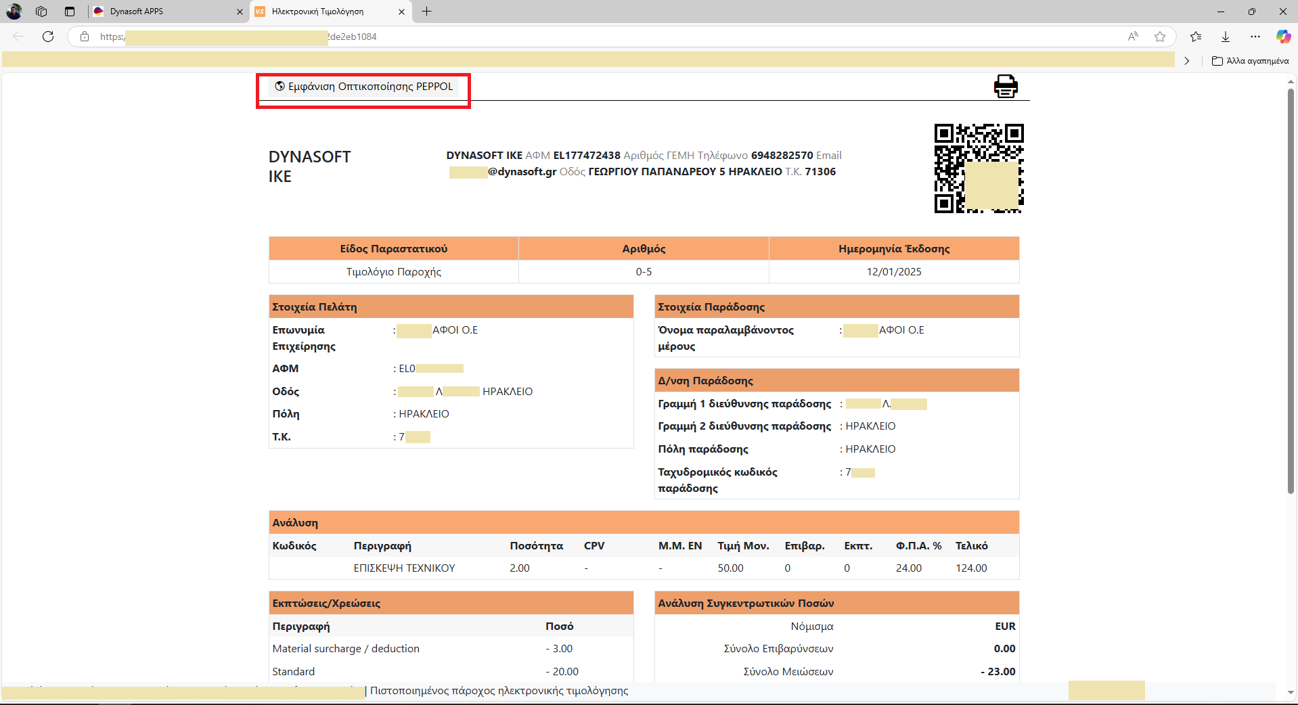1298x705 pixels.
Task: Click the vertical page scrollbar
Action: coord(1291,291)
